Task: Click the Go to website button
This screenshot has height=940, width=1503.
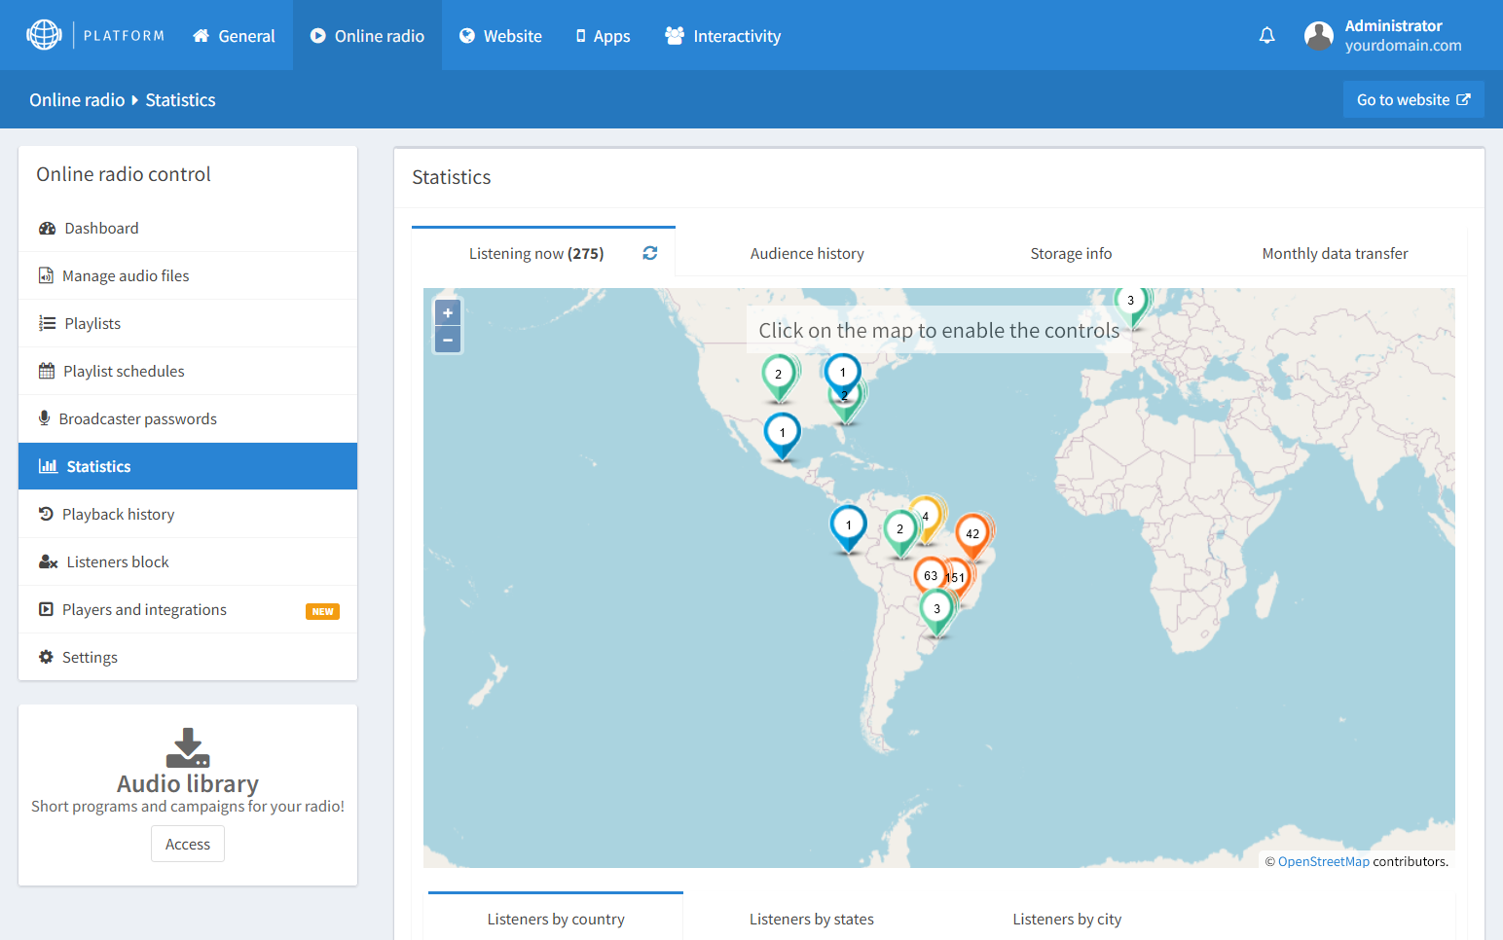Action: tap(1413, 99)
